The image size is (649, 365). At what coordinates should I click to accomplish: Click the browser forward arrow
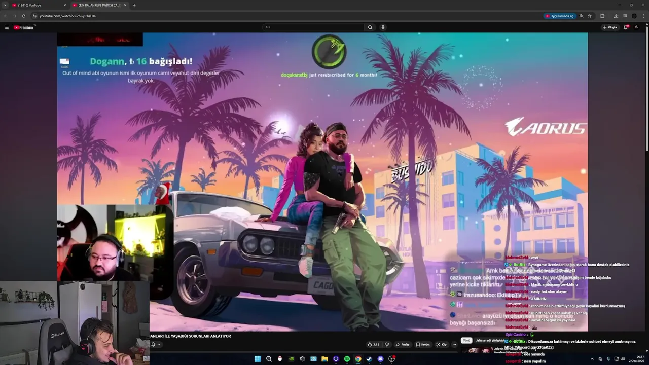[14, 16]
